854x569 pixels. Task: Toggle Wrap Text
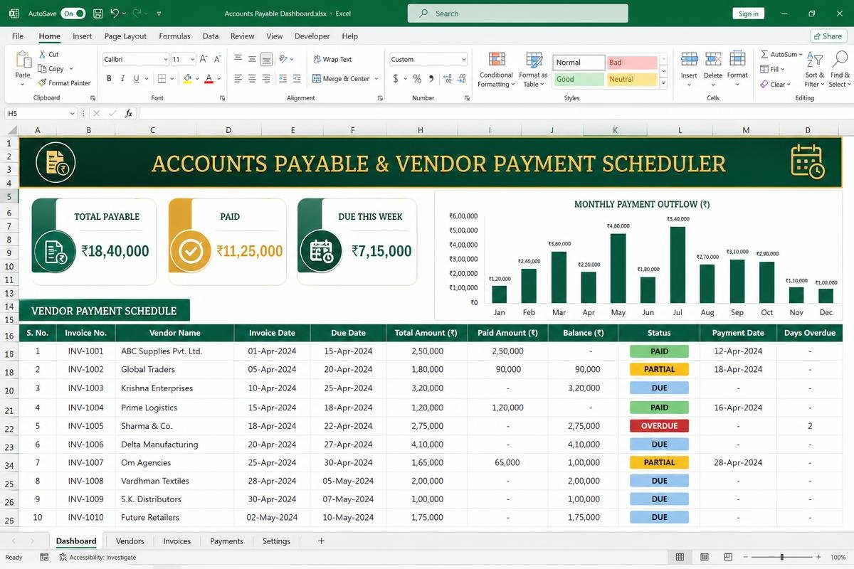click(x=332, y=60)
